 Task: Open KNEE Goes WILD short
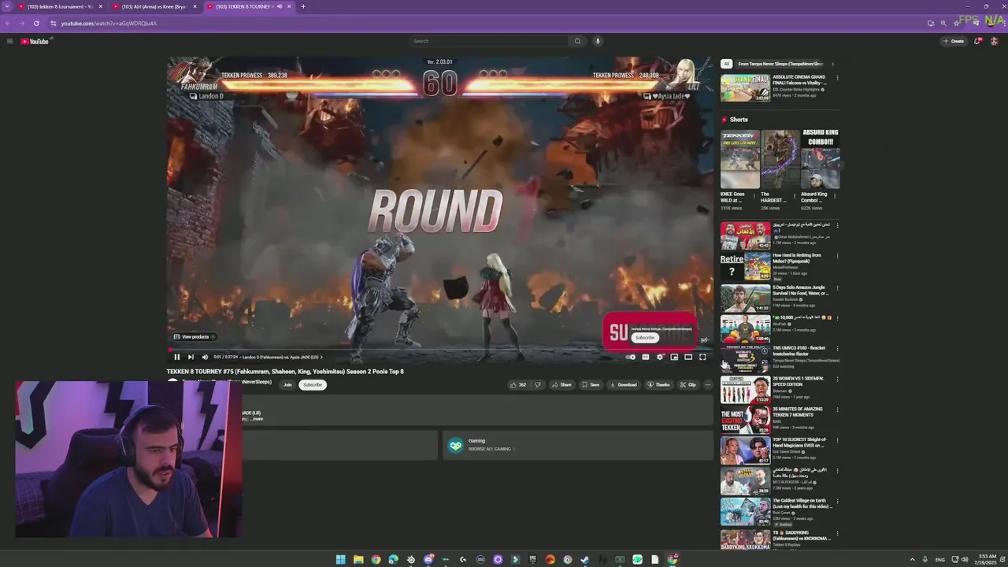click(x=739, y=160)
